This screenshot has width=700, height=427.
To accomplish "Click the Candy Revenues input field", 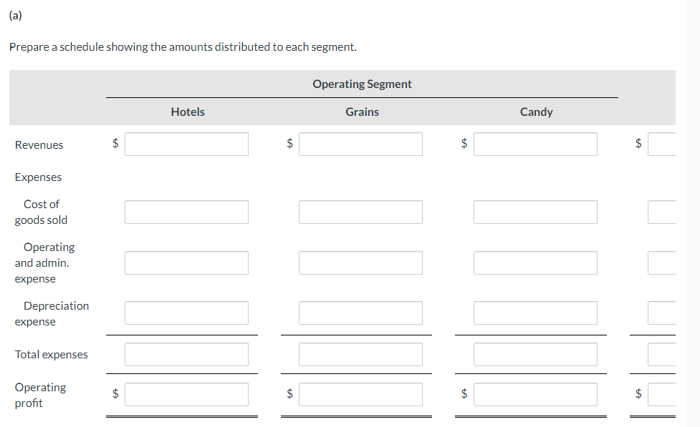I will coord(535,144).
